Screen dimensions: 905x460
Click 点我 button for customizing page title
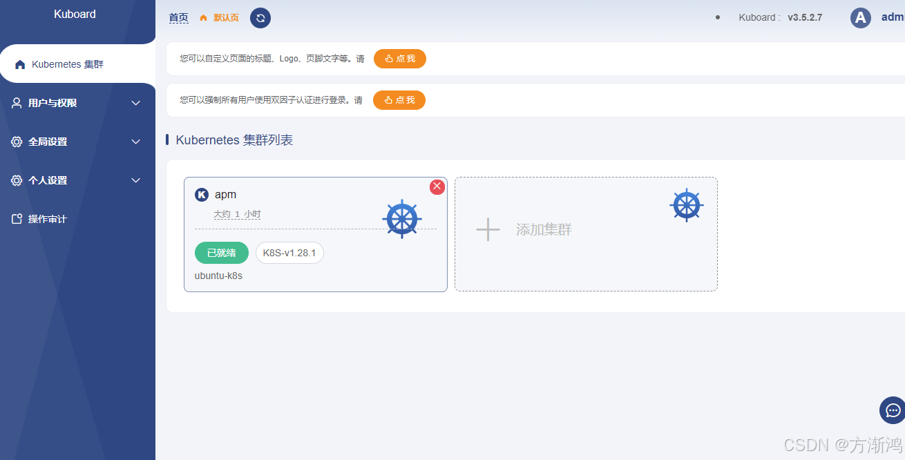coord(400,59)
